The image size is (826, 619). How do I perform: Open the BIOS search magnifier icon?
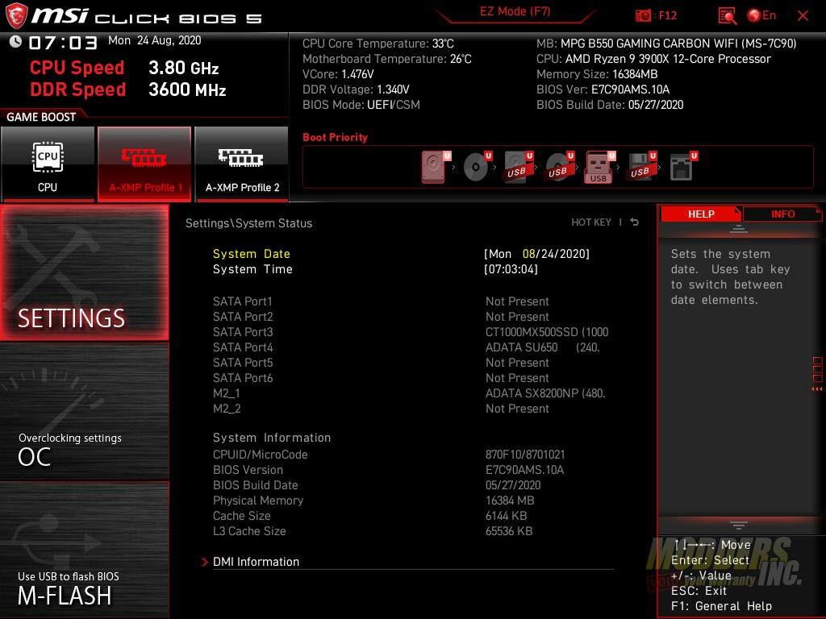[728, 16]
